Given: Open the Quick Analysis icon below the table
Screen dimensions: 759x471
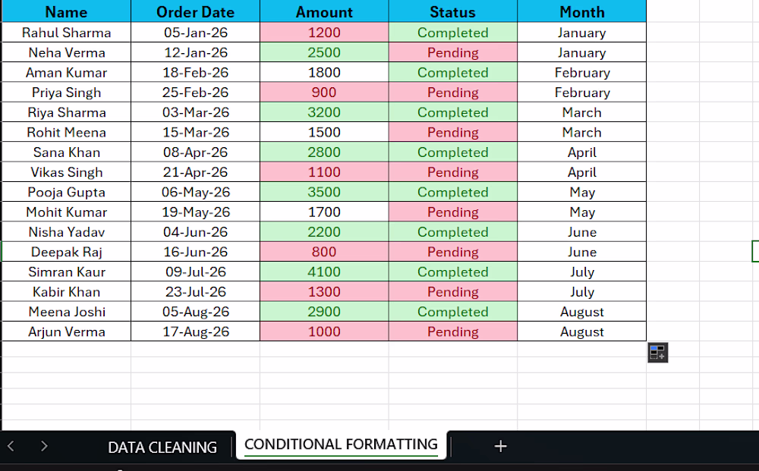Looking at the screenshot, I should coord(657,353).
